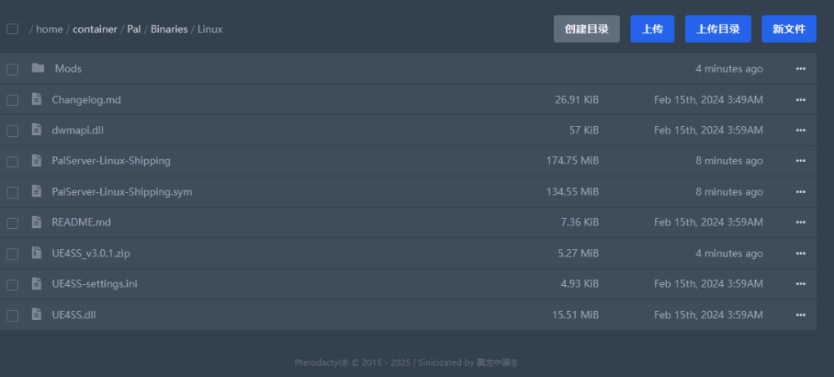Open the options menu for Changelog.md
Screen dimensions: 834x377
pyautogui.click(x=800, y=99)
